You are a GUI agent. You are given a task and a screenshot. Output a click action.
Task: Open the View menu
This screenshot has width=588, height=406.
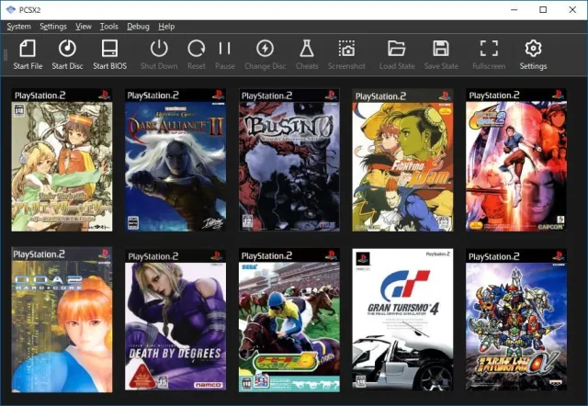(84, 27)
